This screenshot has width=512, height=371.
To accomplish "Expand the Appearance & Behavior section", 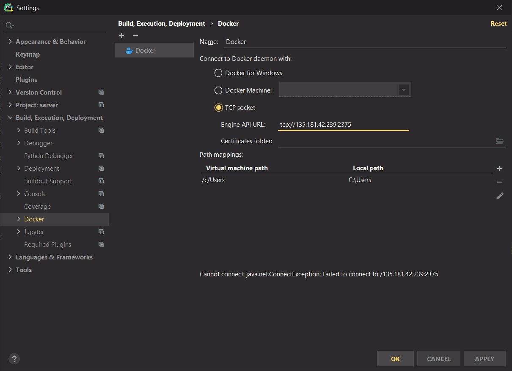I will 11,42.
